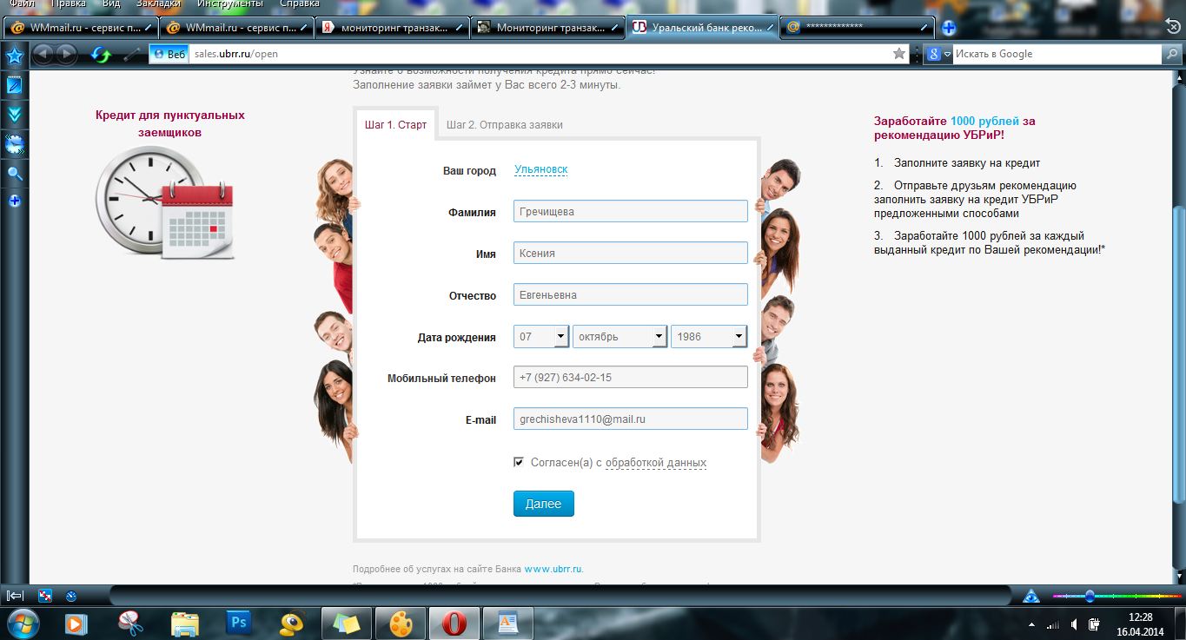Go forward to the next page
Viewport: 1186px width, 640px height.
[x=66, y=55]
